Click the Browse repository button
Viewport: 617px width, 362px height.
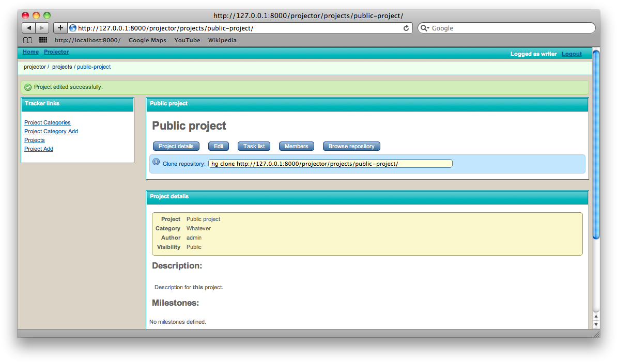pos(351,146)
